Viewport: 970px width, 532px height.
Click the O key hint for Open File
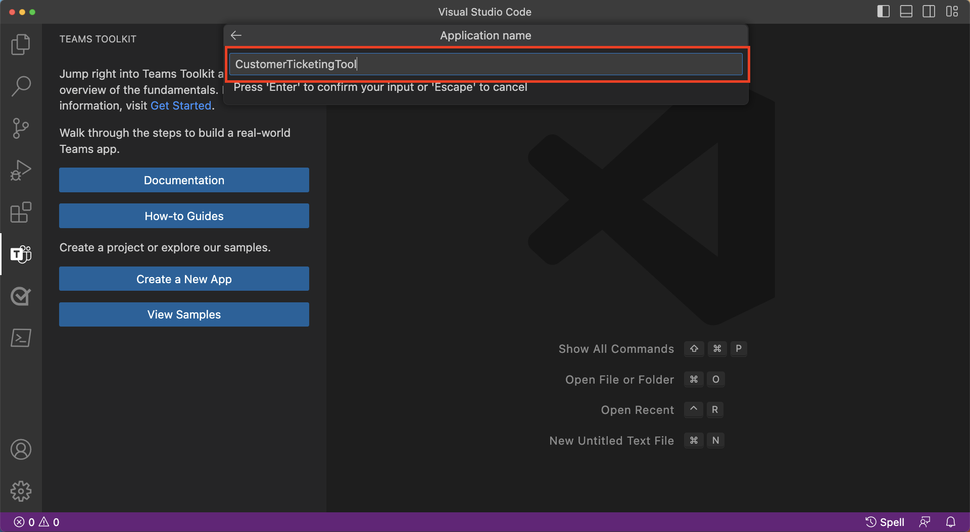coord(715,380)
